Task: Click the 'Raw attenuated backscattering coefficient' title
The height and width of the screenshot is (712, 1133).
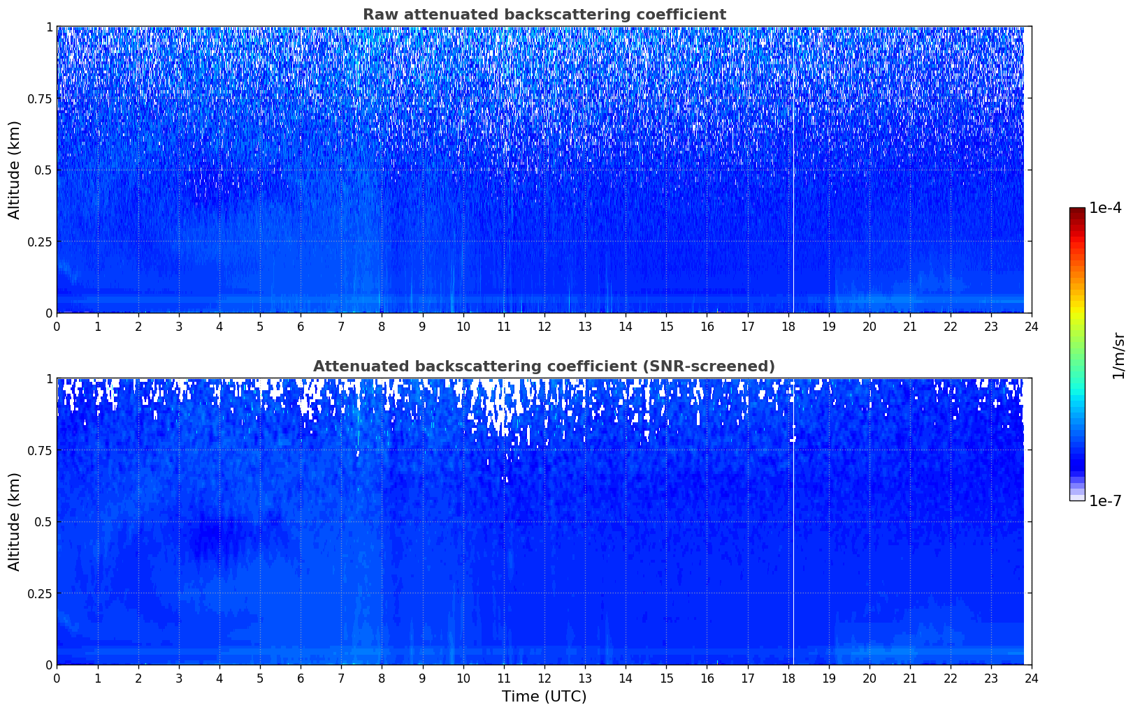Action: (544, 15)
